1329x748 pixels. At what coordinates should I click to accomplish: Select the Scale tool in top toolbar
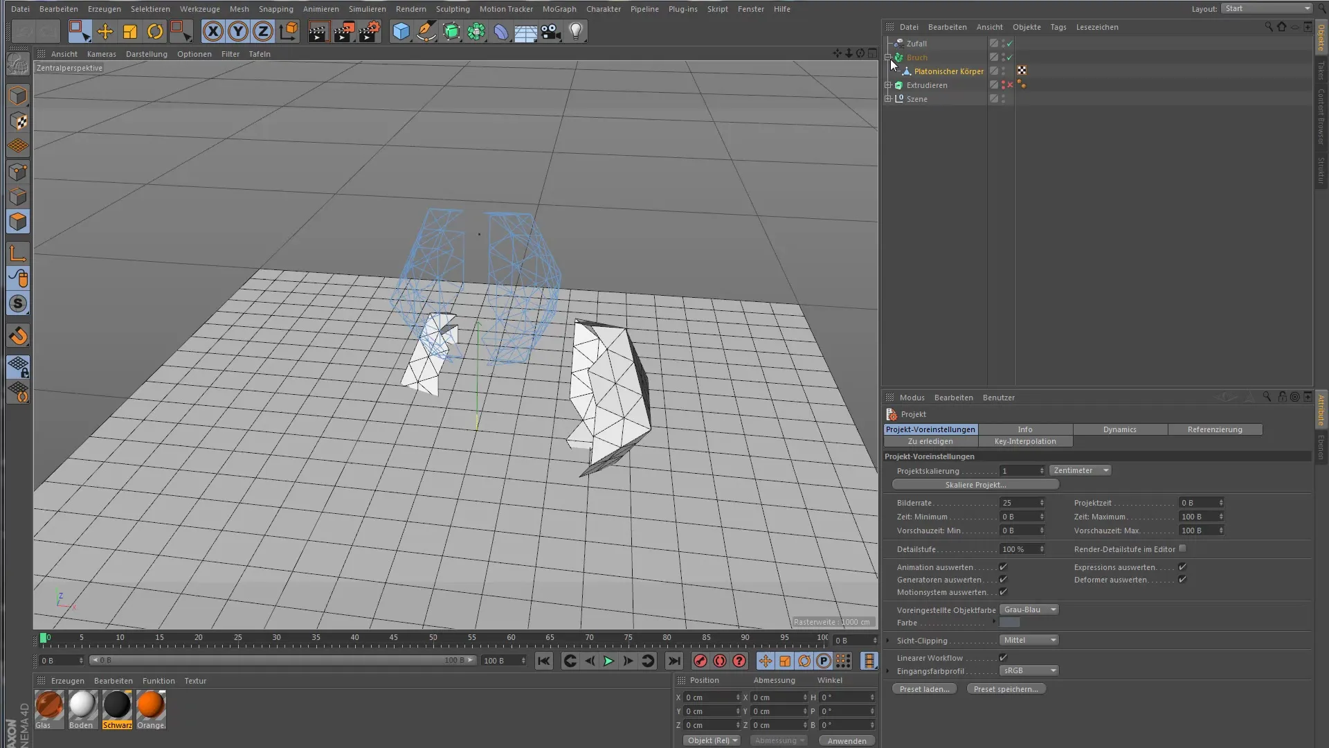[x=130, y=31]
